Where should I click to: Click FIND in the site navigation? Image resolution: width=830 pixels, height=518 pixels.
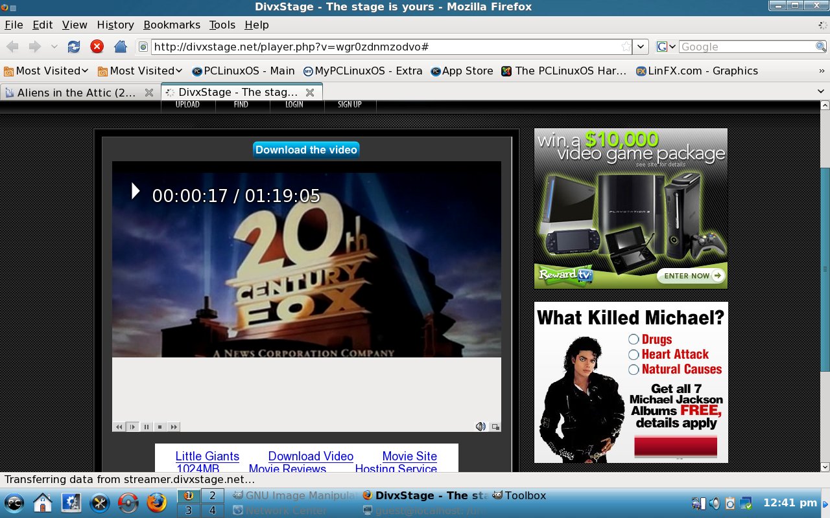pyautogui.click(x=241, y=104)
